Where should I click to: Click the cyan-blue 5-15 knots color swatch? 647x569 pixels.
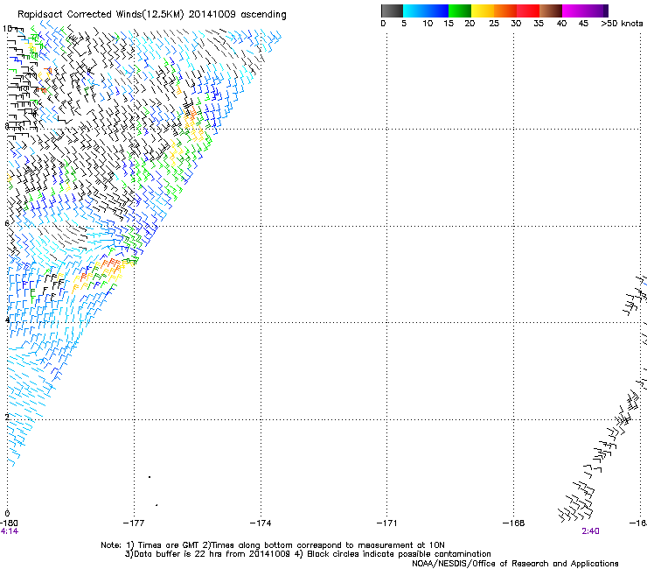[426, 11]
